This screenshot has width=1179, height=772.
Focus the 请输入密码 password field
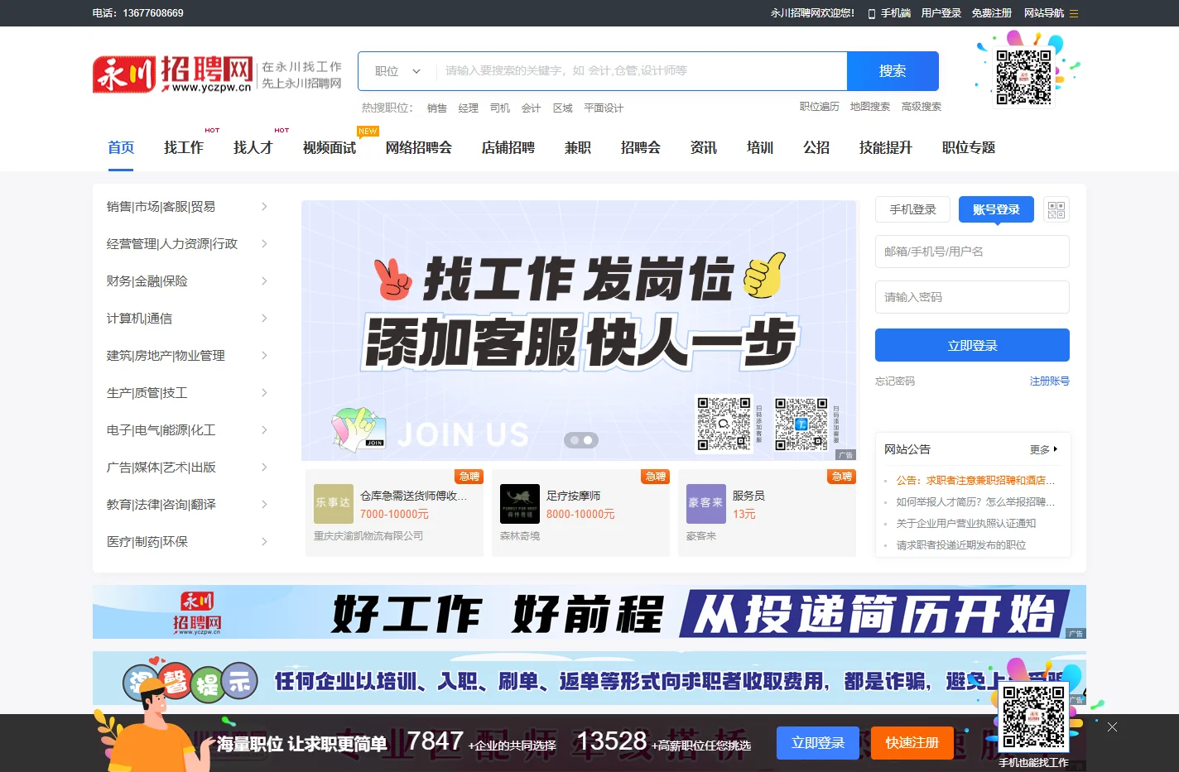click(972, 297)
